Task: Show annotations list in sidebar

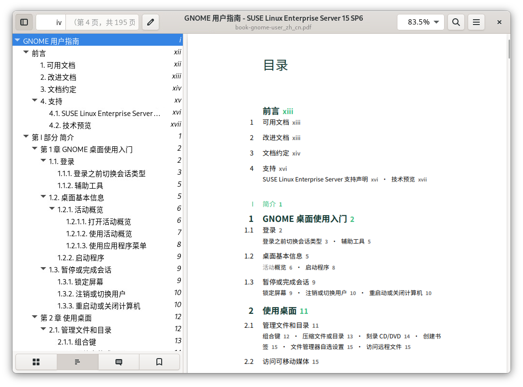Action: (x=119, y=362)
